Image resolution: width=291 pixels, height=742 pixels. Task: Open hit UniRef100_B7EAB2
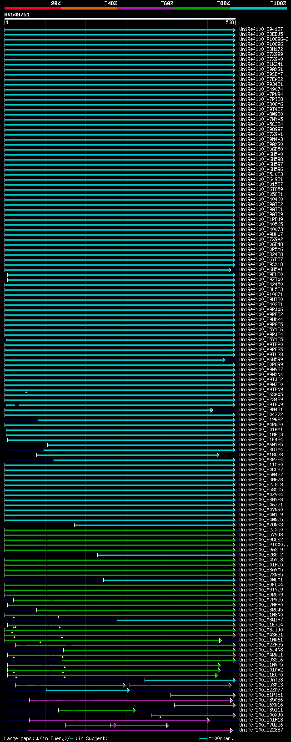point(261,79)
